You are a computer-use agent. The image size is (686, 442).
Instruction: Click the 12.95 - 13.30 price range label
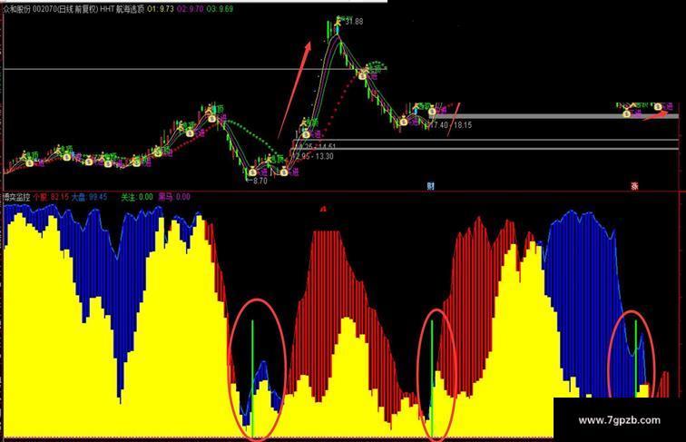[x=314, y=156]
